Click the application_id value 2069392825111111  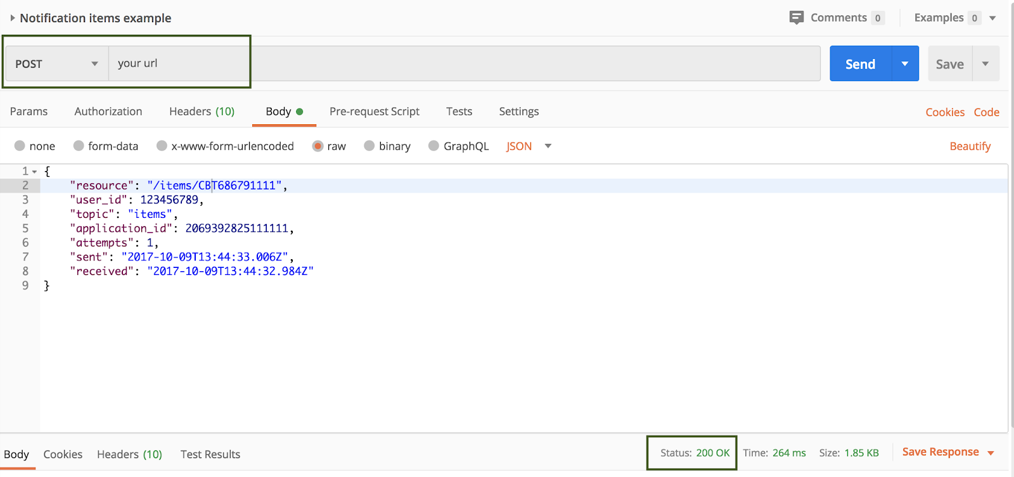(236, 228)
